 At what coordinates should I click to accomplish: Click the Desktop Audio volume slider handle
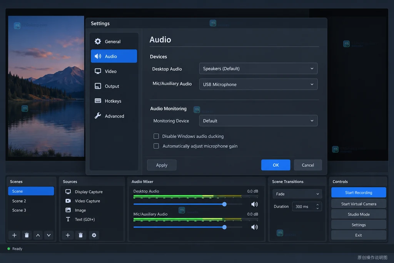pos(224,204)
